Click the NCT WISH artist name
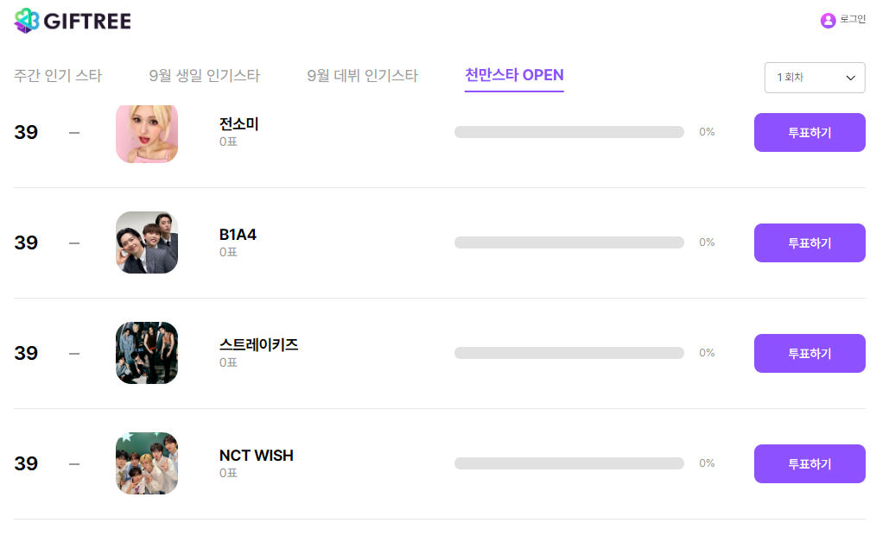The image size is (889, 535). [x=256, y=456]
